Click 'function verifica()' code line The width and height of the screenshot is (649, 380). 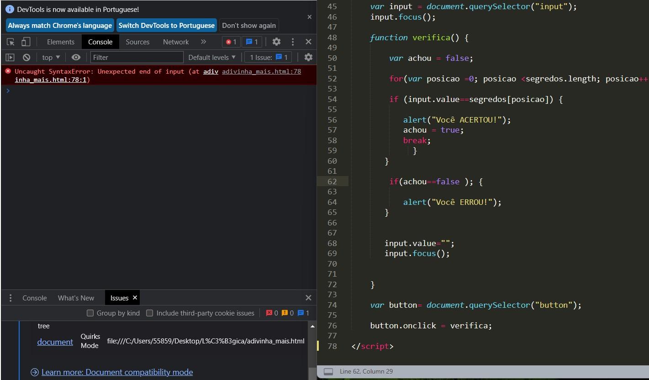419,37
